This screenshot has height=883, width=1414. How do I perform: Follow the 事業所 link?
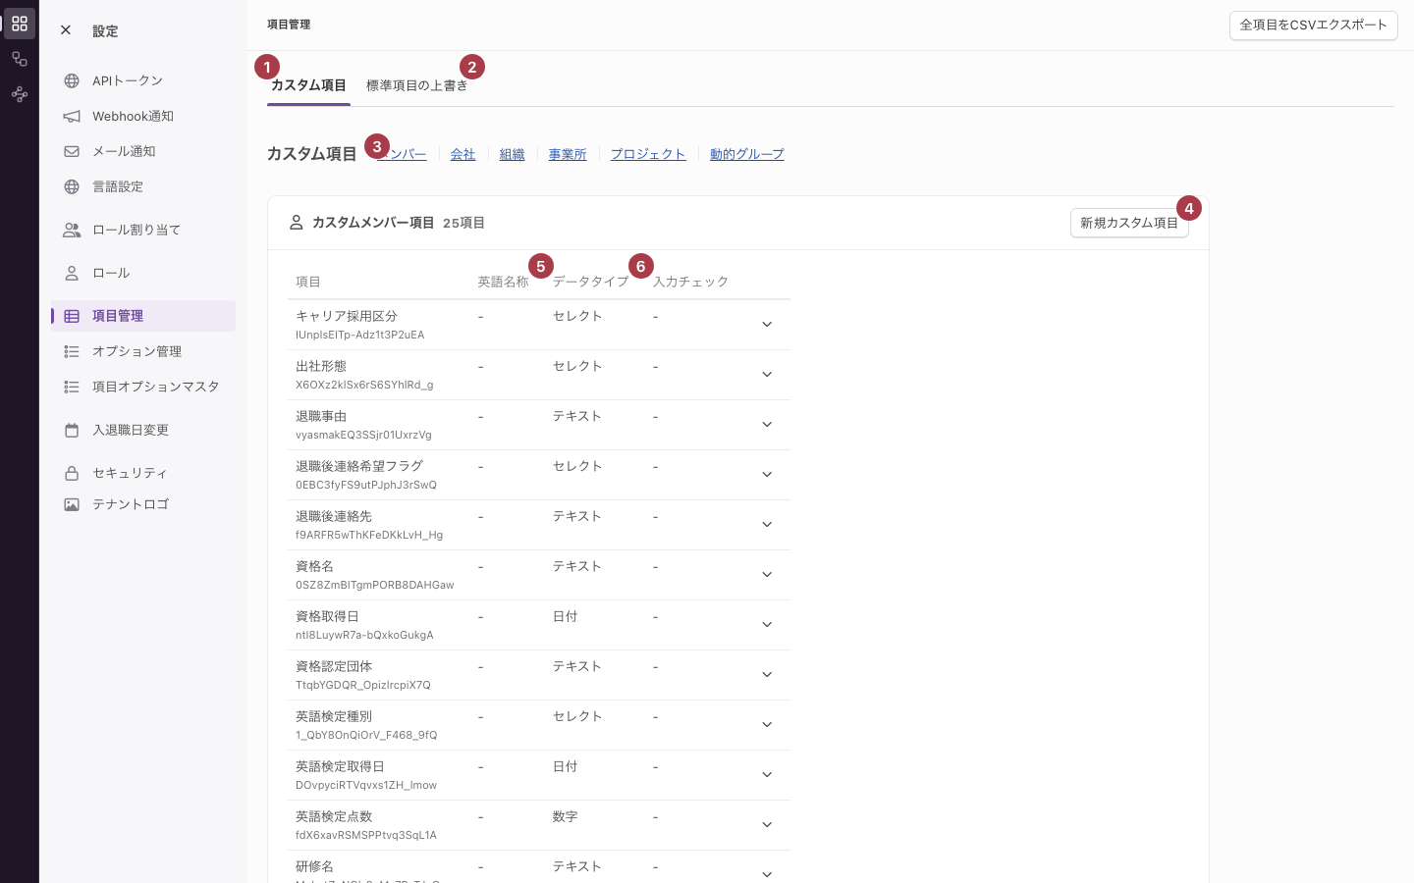568,154
